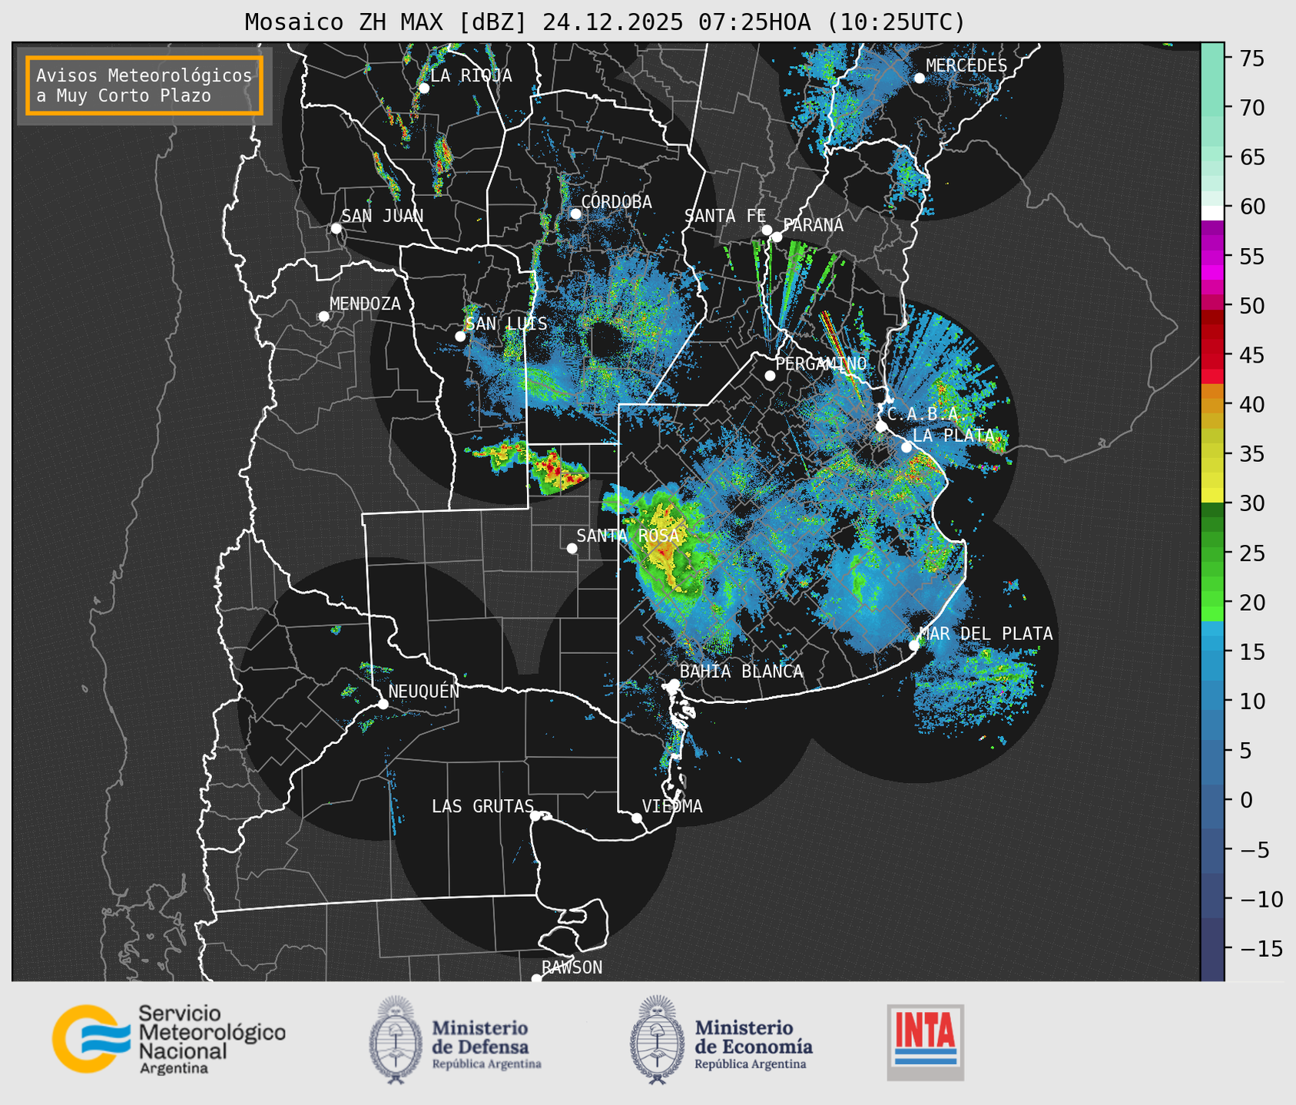Click the San Luis city marker dot
The image size is (1296, 1105).
pos(460,337)
